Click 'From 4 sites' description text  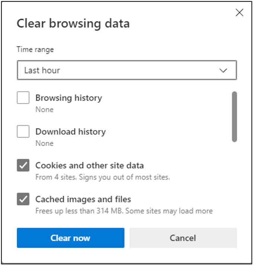[56, 177]
